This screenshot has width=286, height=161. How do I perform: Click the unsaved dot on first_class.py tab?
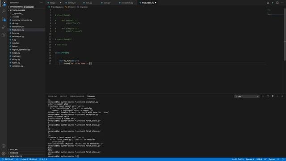coord(156,3)
